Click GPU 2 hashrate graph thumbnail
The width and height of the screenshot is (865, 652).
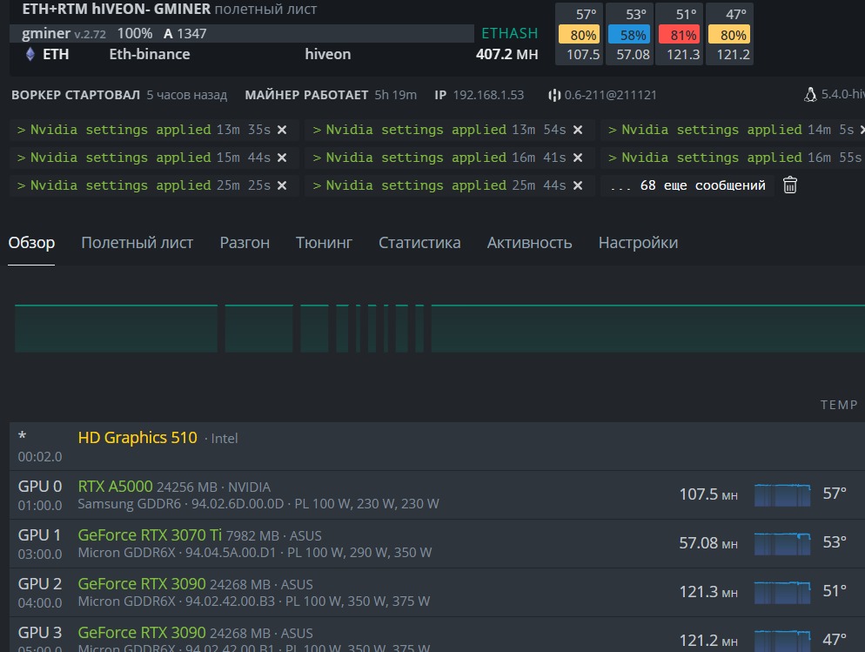coord(782,592)
